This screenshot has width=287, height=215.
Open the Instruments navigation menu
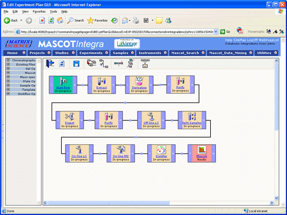(x=152, y=53)
